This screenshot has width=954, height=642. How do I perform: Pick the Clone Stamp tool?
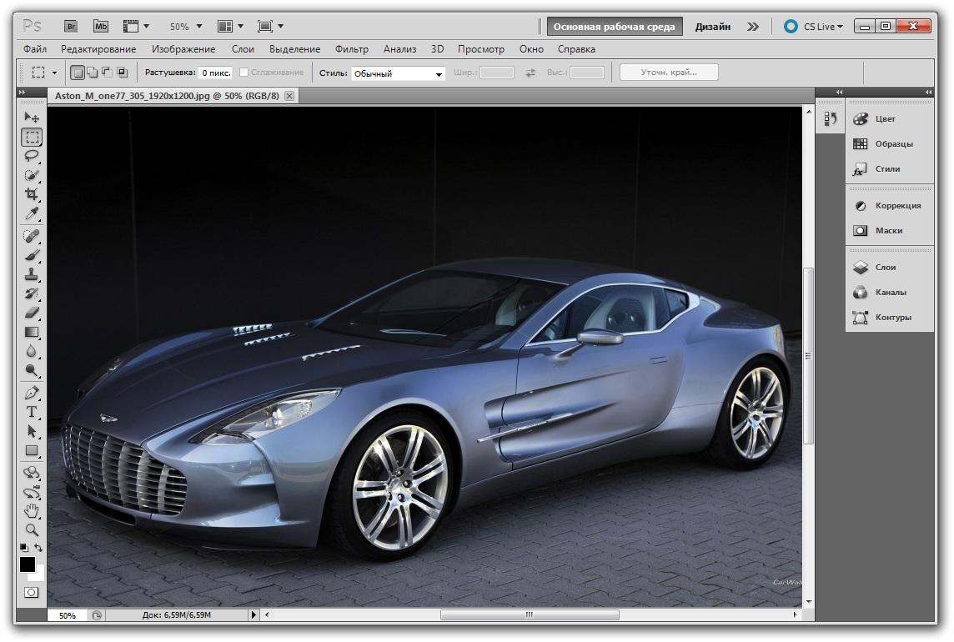(x=32, y=274)
